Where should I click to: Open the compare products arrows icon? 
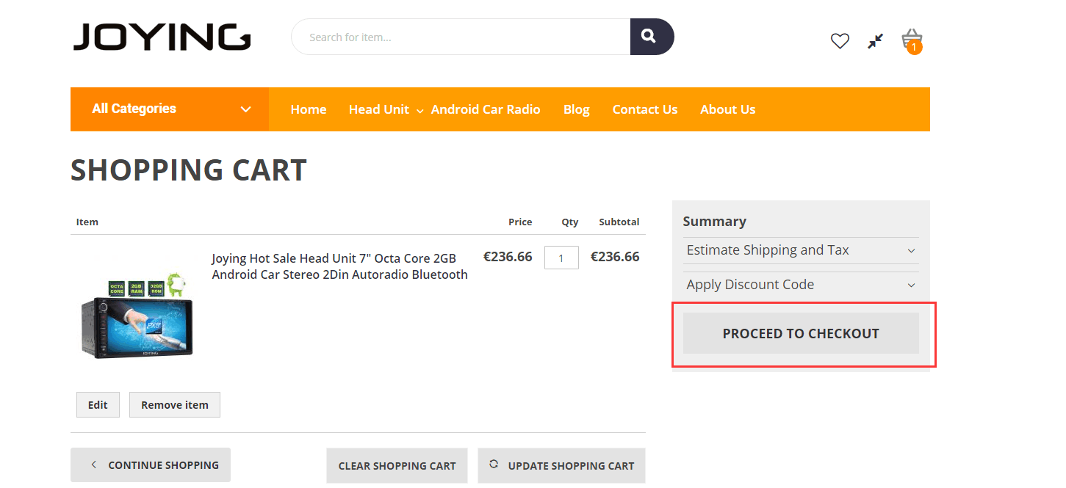click(875, 41)
